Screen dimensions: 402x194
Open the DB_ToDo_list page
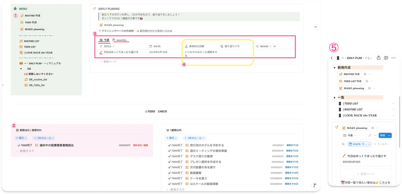[x=35, y=85]
